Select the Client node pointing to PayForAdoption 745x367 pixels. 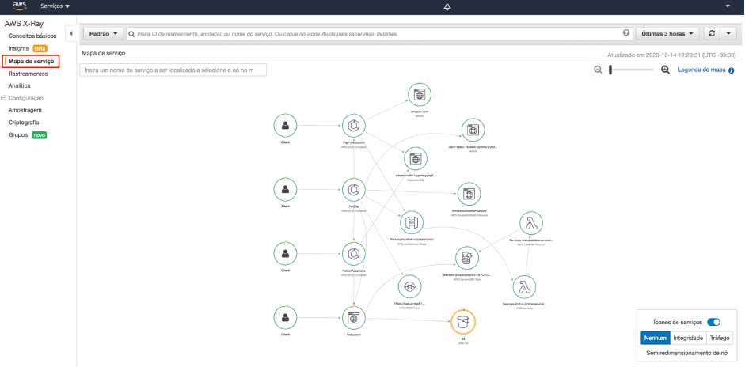click(x=286, y=126)
